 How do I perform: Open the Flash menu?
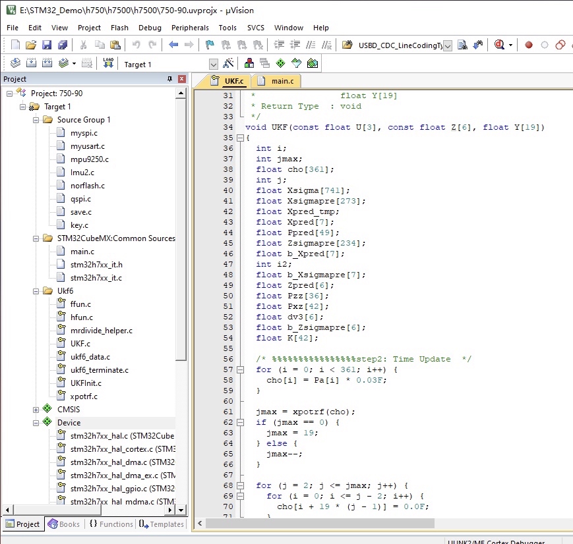click(x=119, y=28)
